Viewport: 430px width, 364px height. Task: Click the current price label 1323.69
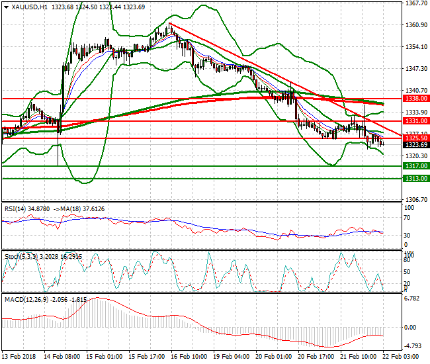point(416,144)
